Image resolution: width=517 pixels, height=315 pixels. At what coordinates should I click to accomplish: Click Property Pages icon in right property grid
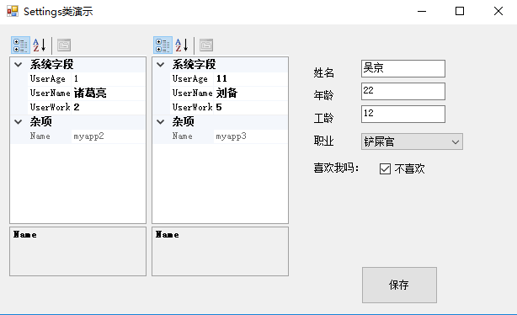pyautogui.click(x=206, y=45)
